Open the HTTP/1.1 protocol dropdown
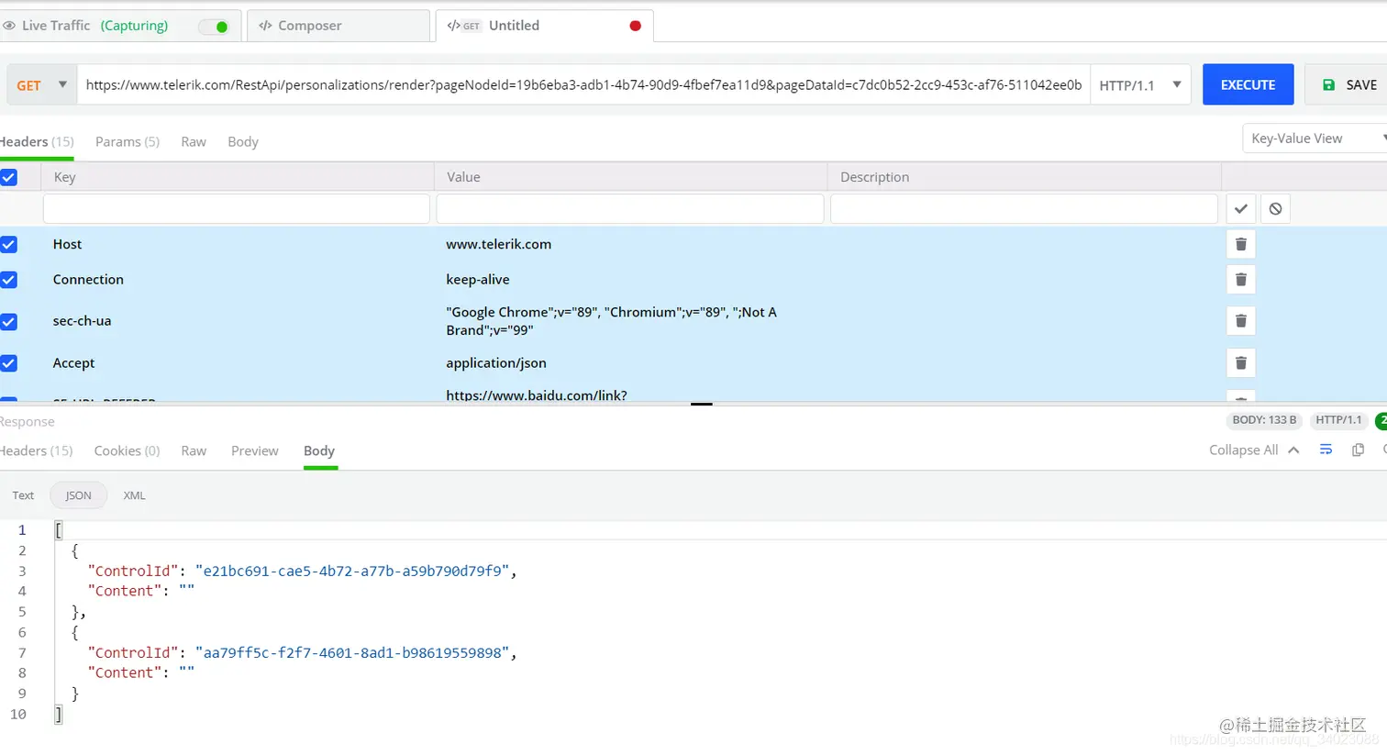The image size is (1387, 755). (x=1140, y=84)
